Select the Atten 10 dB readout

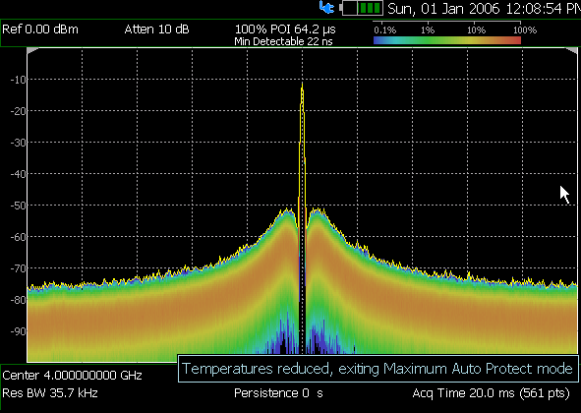click(x=156, y=29)
